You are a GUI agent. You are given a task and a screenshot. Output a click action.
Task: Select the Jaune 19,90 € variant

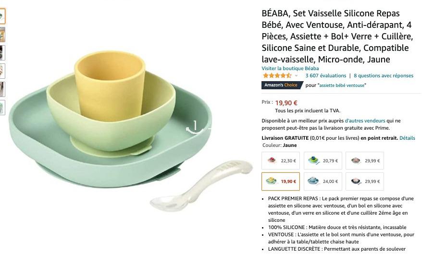280,181
